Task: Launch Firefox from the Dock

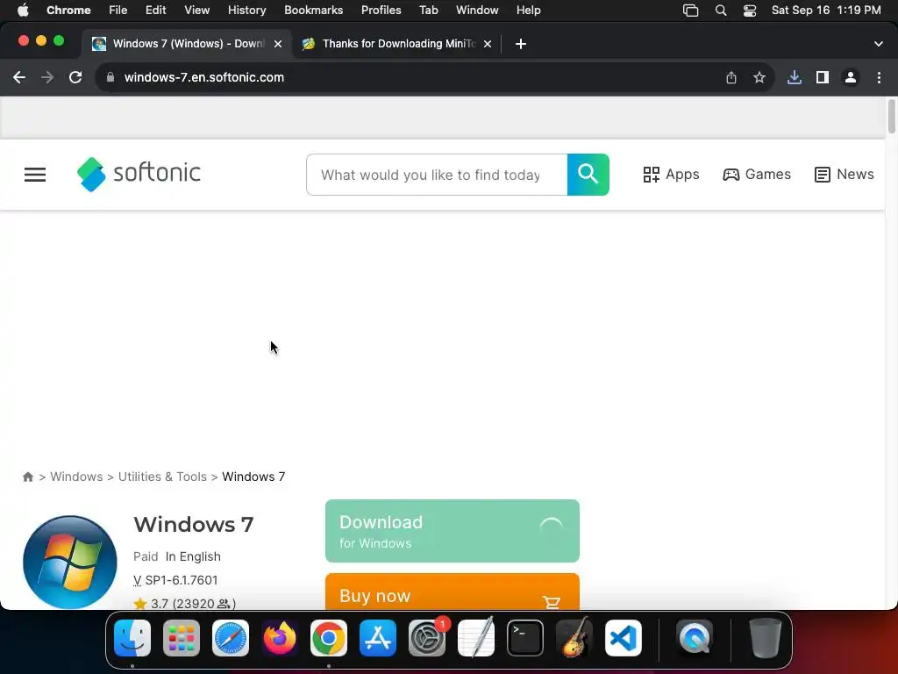Action: (x=280, y=638)
